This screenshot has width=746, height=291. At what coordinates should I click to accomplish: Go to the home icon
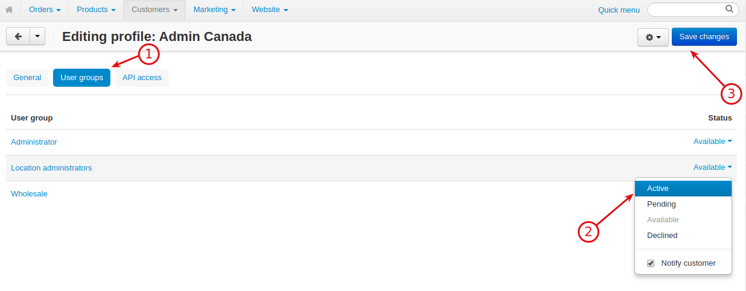coord(9,10)
